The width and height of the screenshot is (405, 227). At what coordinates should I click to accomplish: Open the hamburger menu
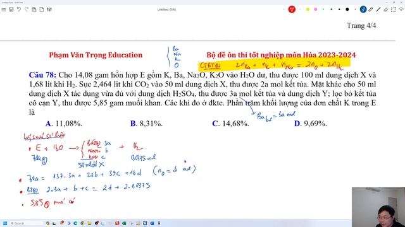click(4, 9)
